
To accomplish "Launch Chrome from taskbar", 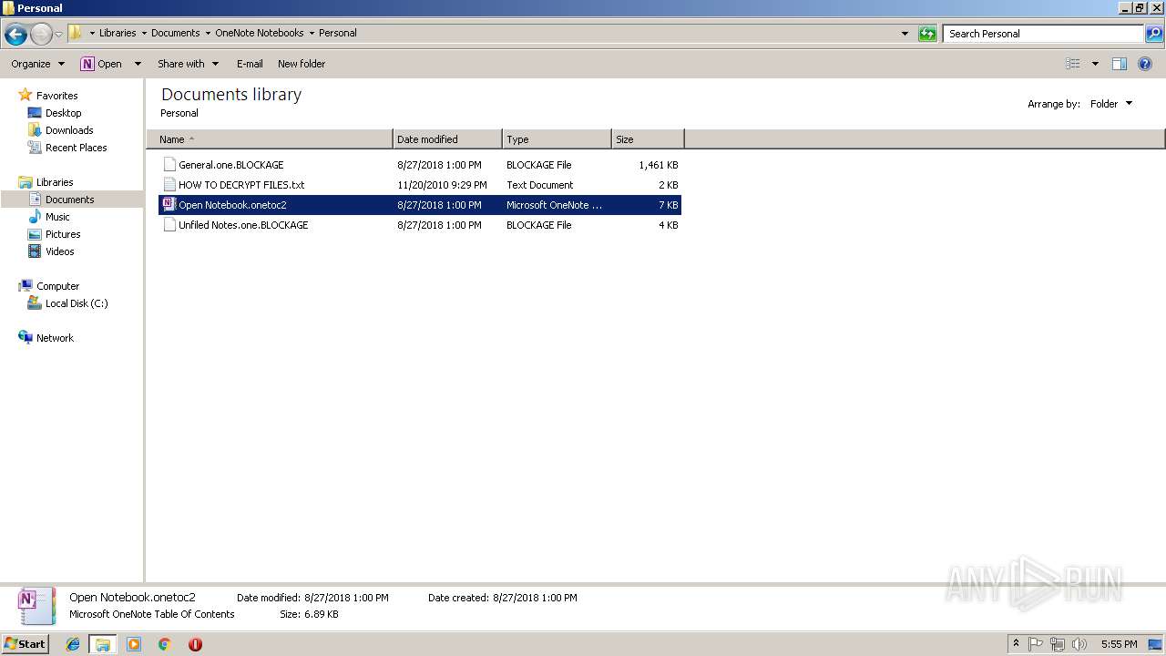I will (165, 644).
